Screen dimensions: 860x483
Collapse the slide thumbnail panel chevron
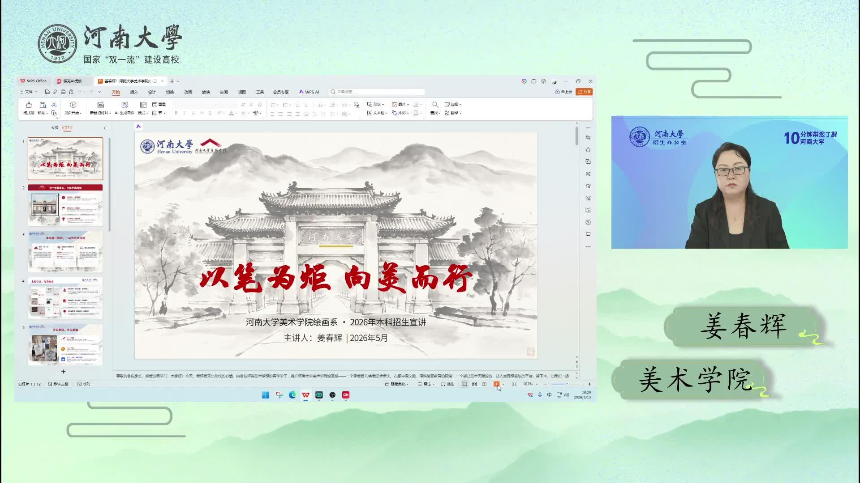coord(105,128)
